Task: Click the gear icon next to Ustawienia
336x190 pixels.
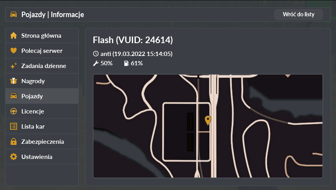Action: click(14, 157)
